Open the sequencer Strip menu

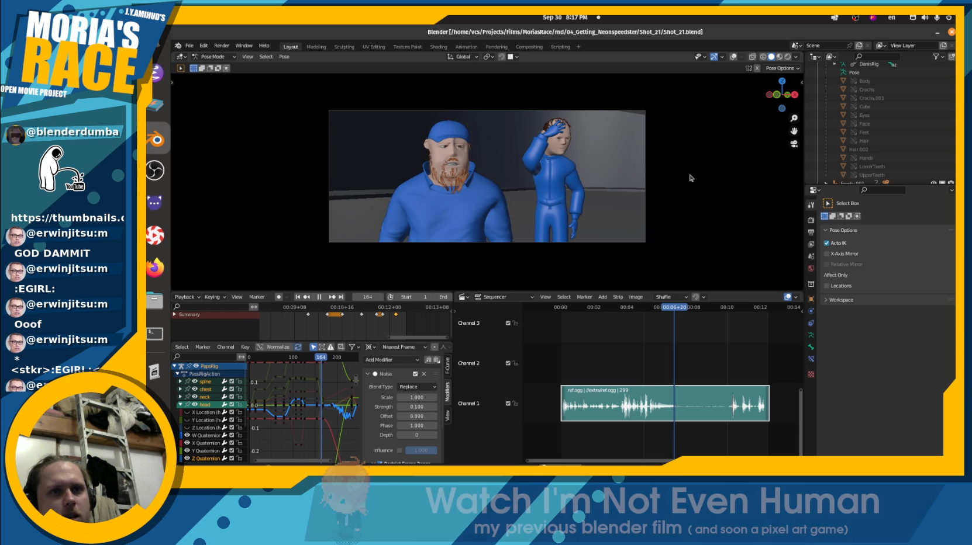(618, 297)
